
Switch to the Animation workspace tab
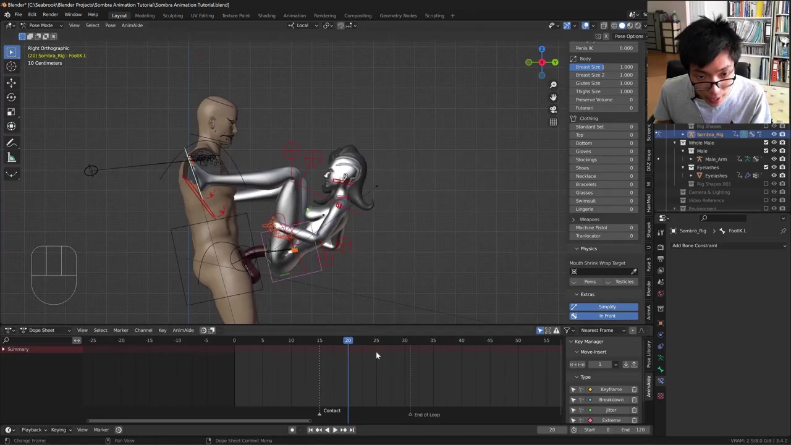tap(294, 15)
